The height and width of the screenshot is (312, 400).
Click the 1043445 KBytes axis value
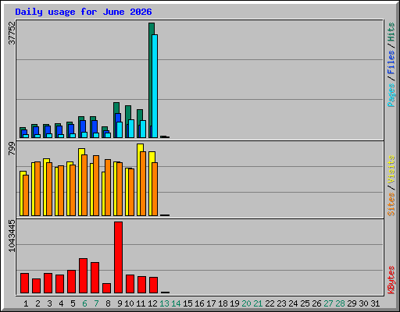(12, 236)
